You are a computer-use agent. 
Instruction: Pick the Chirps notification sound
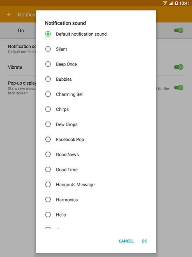click(48, 109)
